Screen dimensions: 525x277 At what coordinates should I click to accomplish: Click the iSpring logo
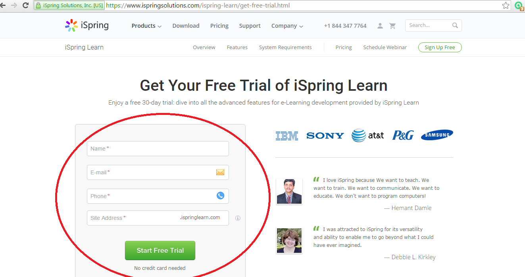pyautogui.click(x=87, y=25)
